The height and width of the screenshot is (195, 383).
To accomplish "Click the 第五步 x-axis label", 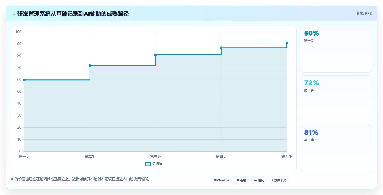I will click(287, 156).
